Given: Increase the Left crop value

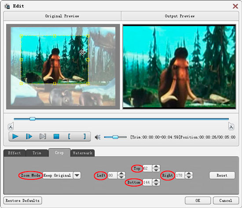Looking at the screenshot, I should [121, 173].
